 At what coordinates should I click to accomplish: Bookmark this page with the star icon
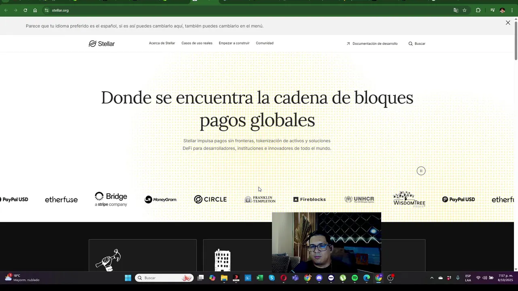(465, 10)
